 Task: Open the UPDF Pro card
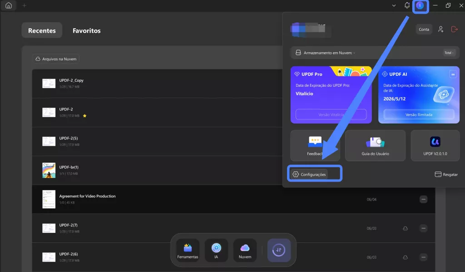pyautogui.click(x=331, y=94)
